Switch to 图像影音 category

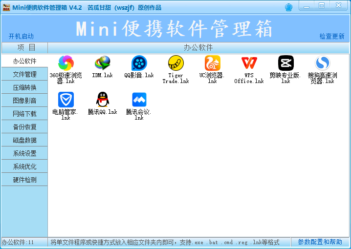[24, 101]
